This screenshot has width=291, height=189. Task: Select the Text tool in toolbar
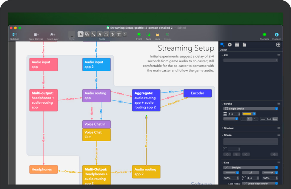point(100,34)
